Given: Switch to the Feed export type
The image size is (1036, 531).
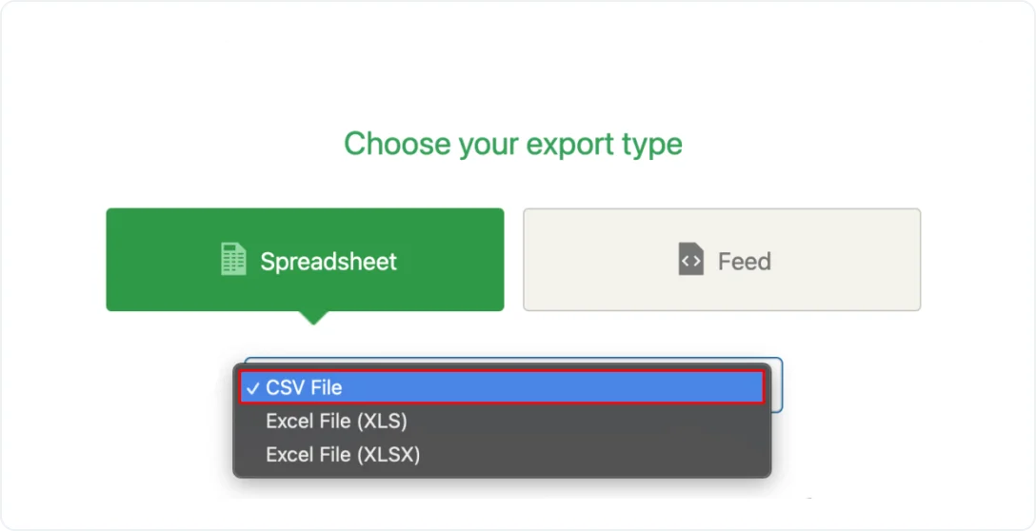Looking at the screenshot, I should [x=722, y=260].
